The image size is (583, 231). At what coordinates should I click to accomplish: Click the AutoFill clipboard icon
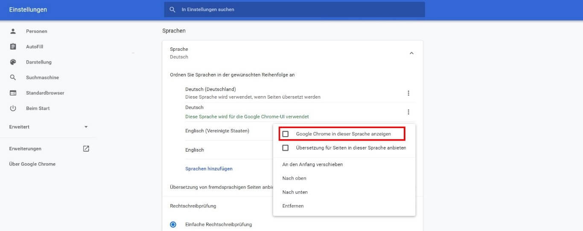pos(13,47)
